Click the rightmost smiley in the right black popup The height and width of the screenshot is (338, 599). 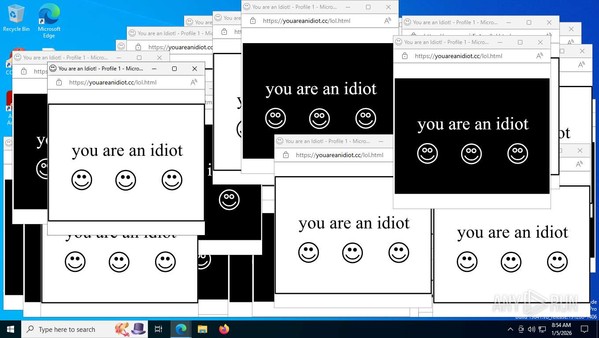pyautogui.click(x=518, y=154)
